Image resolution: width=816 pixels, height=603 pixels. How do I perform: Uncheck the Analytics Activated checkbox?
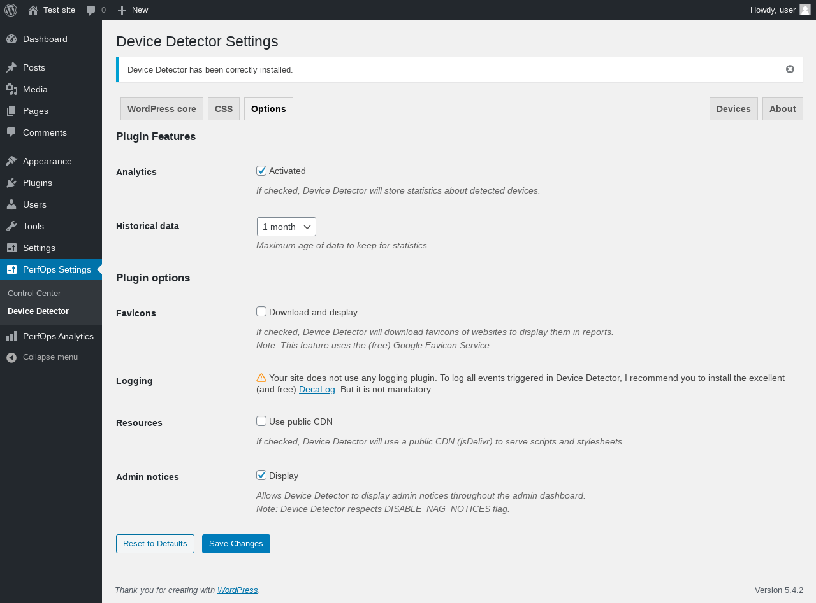[x=261, y=171]
